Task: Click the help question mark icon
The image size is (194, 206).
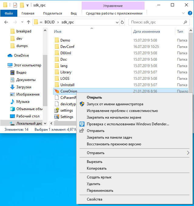Action: pos(190,13)
